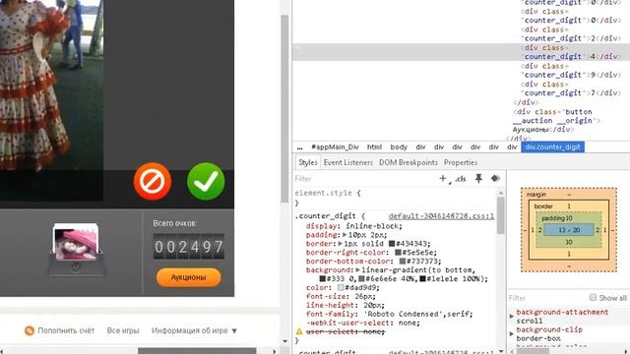Select the counter_digit node containing 2

[x=571, y=34]
